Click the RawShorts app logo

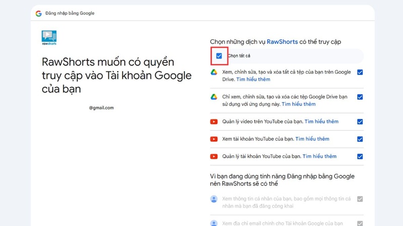(x=49, y=38)
